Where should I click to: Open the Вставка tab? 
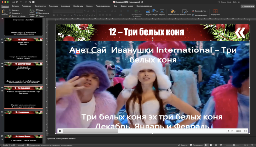tap(15, 6)
